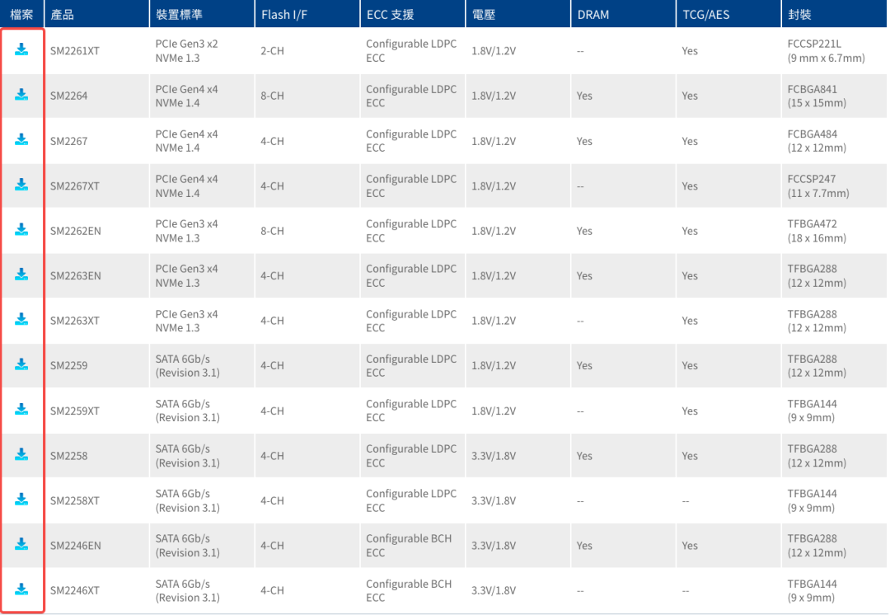Click the SM2262EN product name
890x615 pixels.
75,231
